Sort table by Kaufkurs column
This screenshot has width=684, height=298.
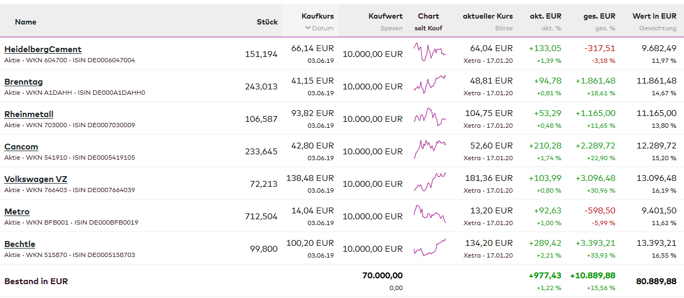point(318,16)
